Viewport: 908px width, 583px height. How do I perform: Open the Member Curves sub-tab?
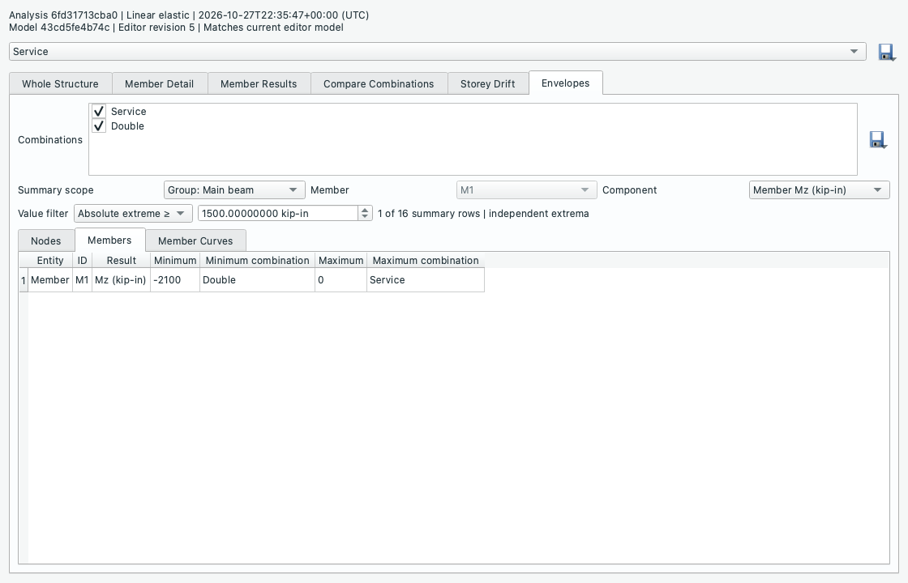pyautogui.click(x=195, y=241)
